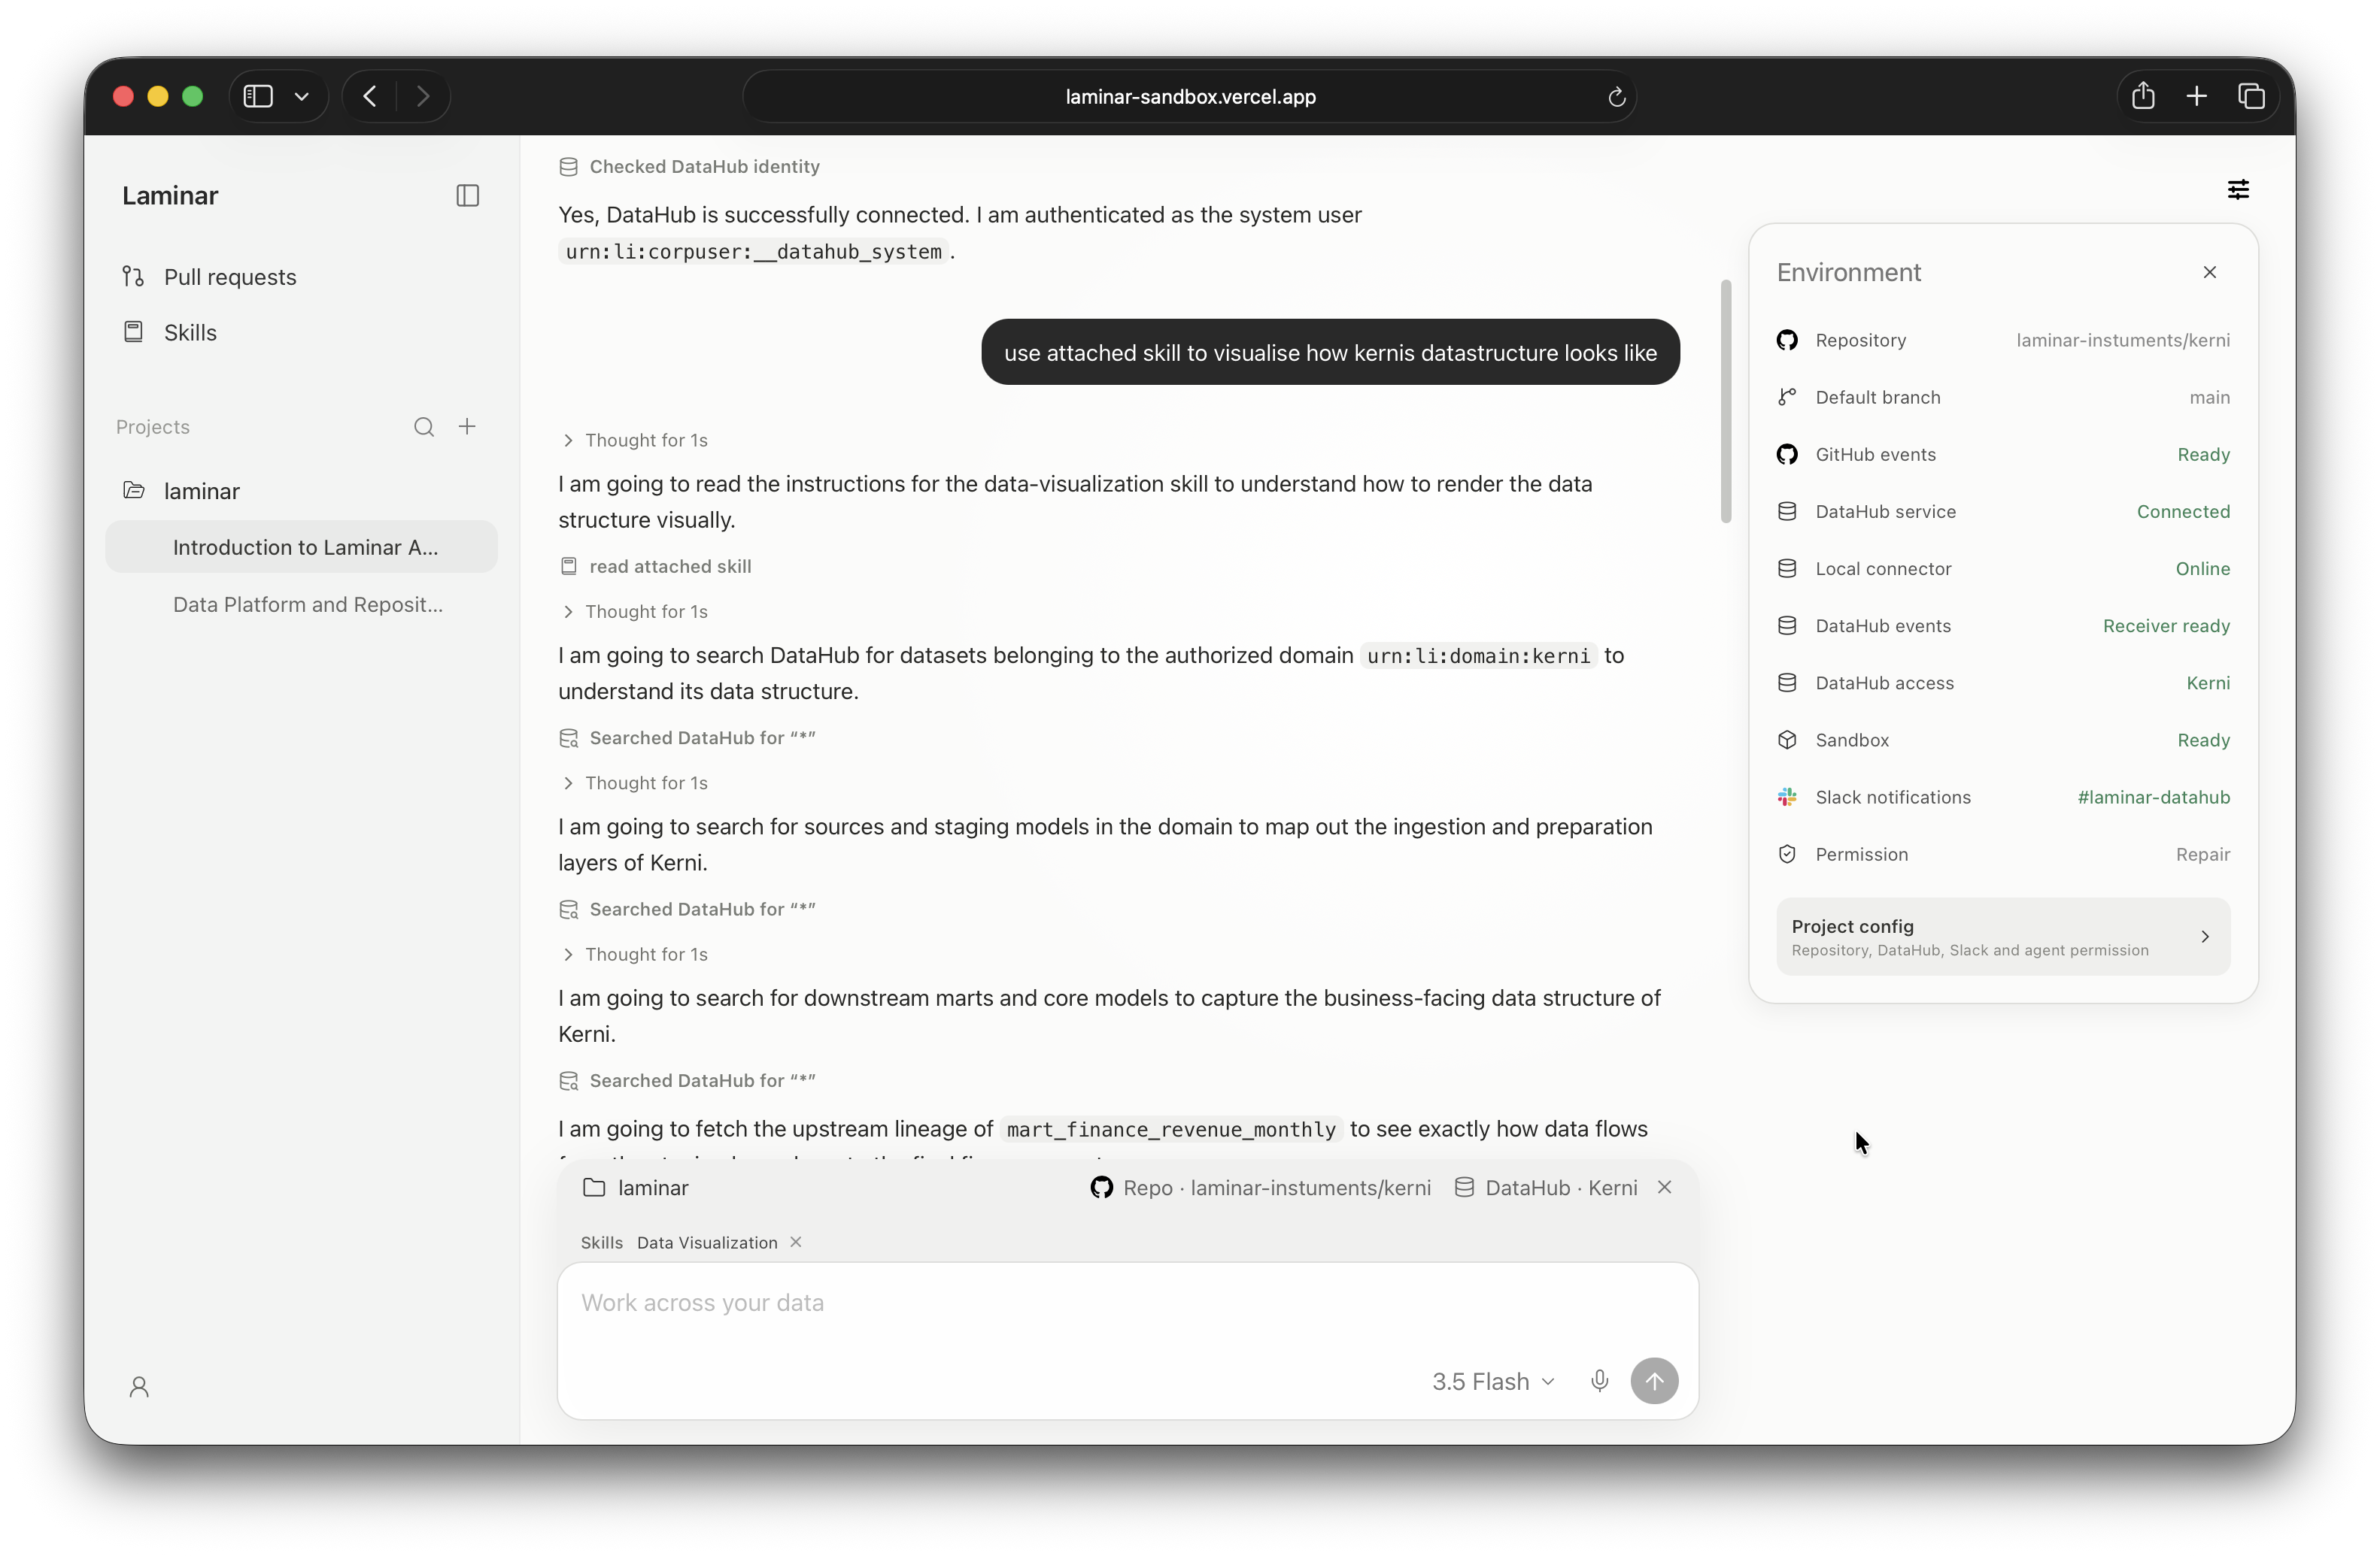Click the cube icon beside Sandbox

coord(1787,740)
